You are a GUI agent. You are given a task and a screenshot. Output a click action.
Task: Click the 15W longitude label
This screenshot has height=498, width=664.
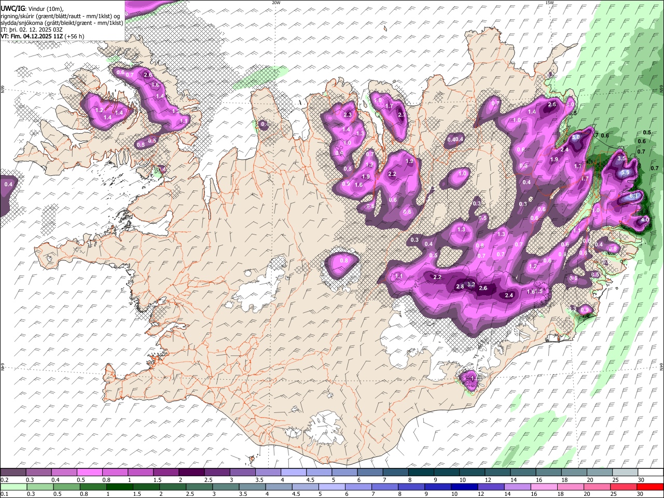[549, 3]
